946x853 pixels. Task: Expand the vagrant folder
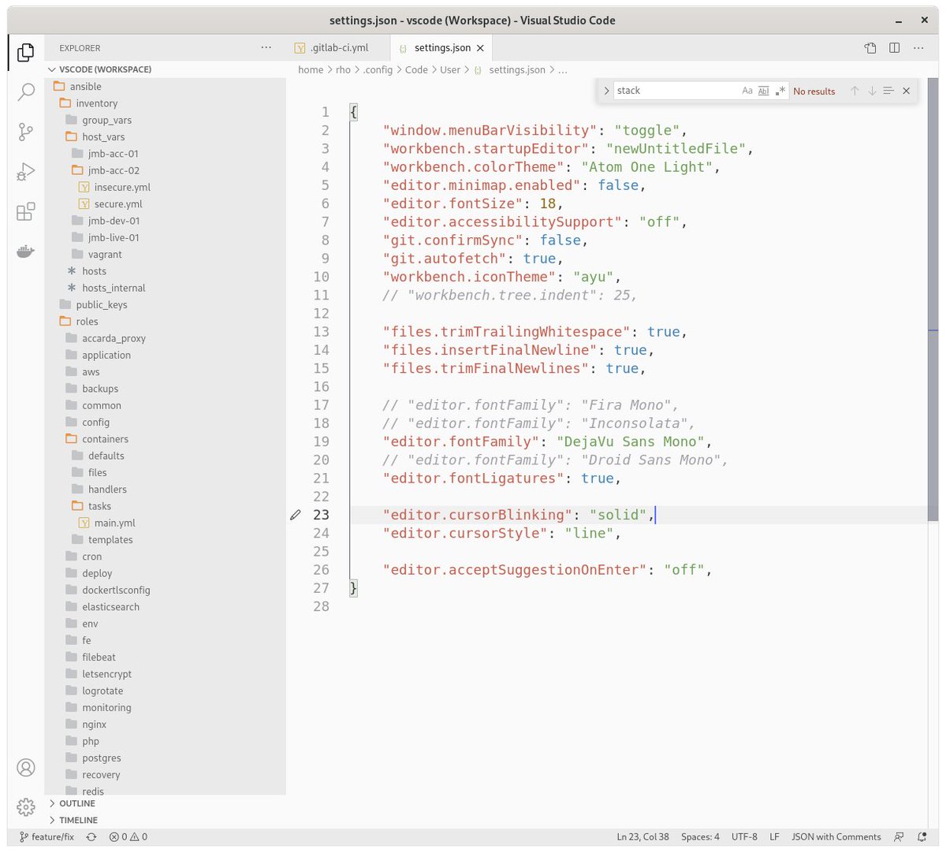tap(166, 255)
